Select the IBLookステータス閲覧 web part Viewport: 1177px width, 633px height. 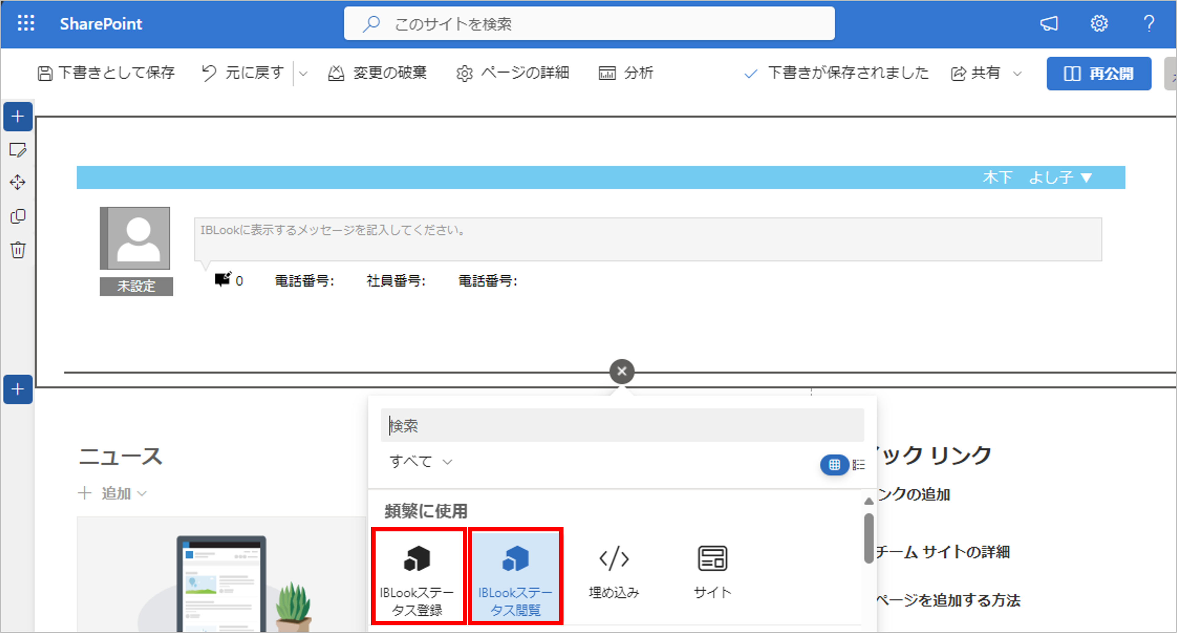pyautogui.click(x=515, y=577)
